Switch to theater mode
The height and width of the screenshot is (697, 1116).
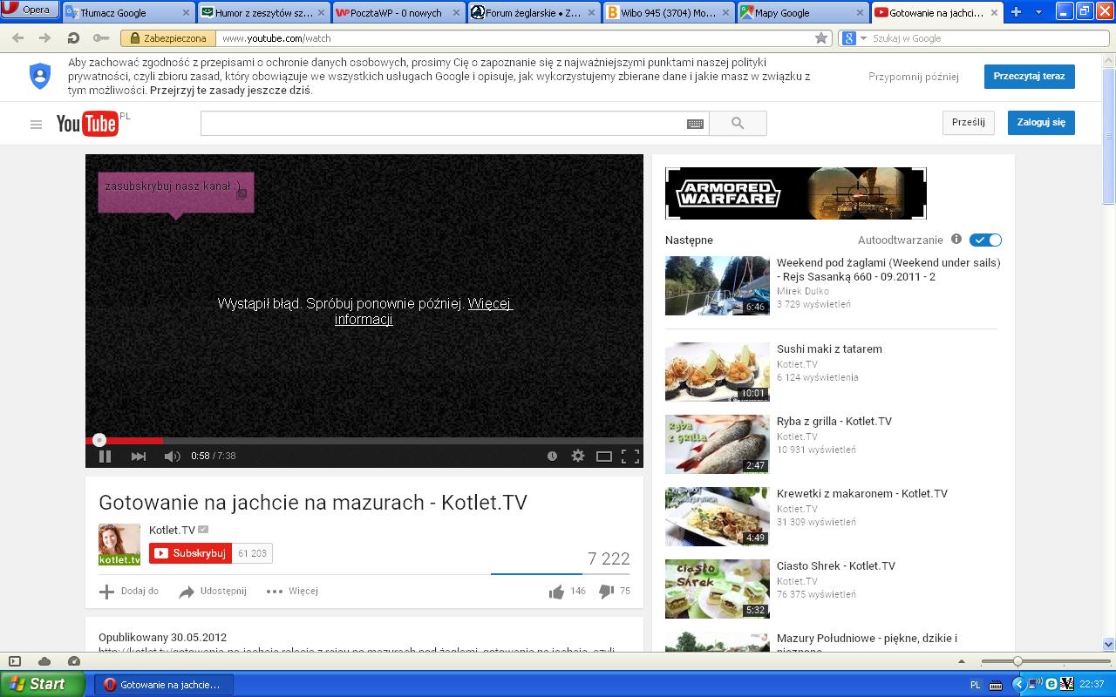point(603,456)
